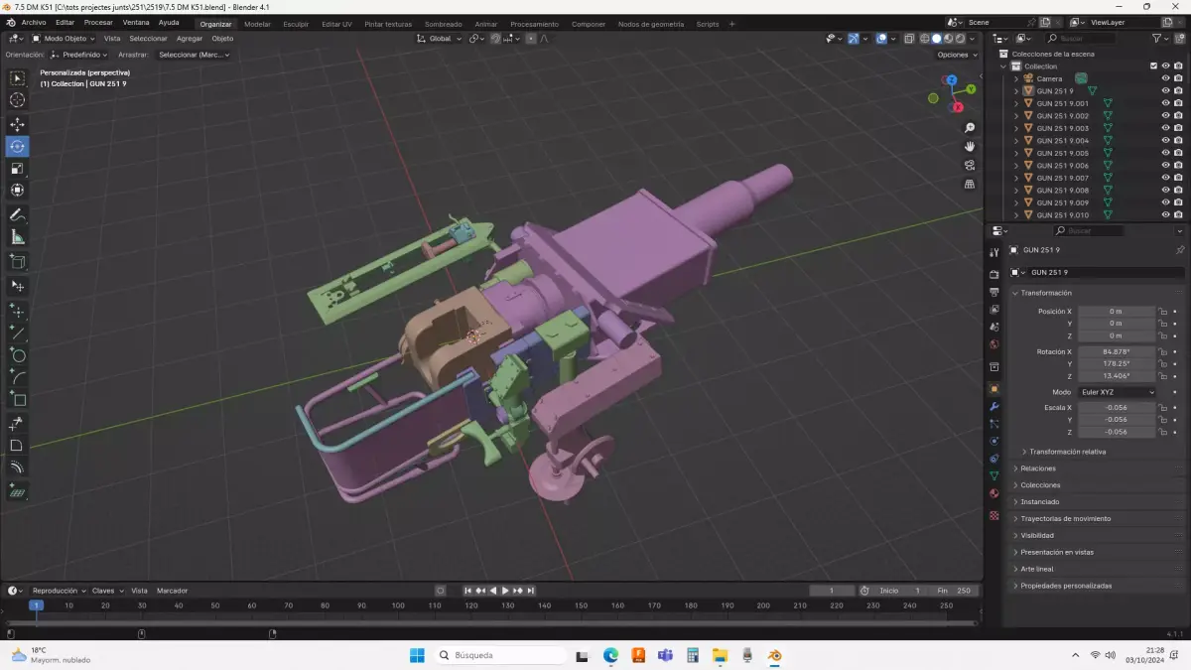Expand GUN 251 9.003 tree row
Viewport: 1191px width, 670px height.
point(1016,128)
